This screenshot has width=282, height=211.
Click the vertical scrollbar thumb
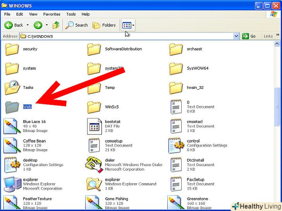(x=277, y=107)
